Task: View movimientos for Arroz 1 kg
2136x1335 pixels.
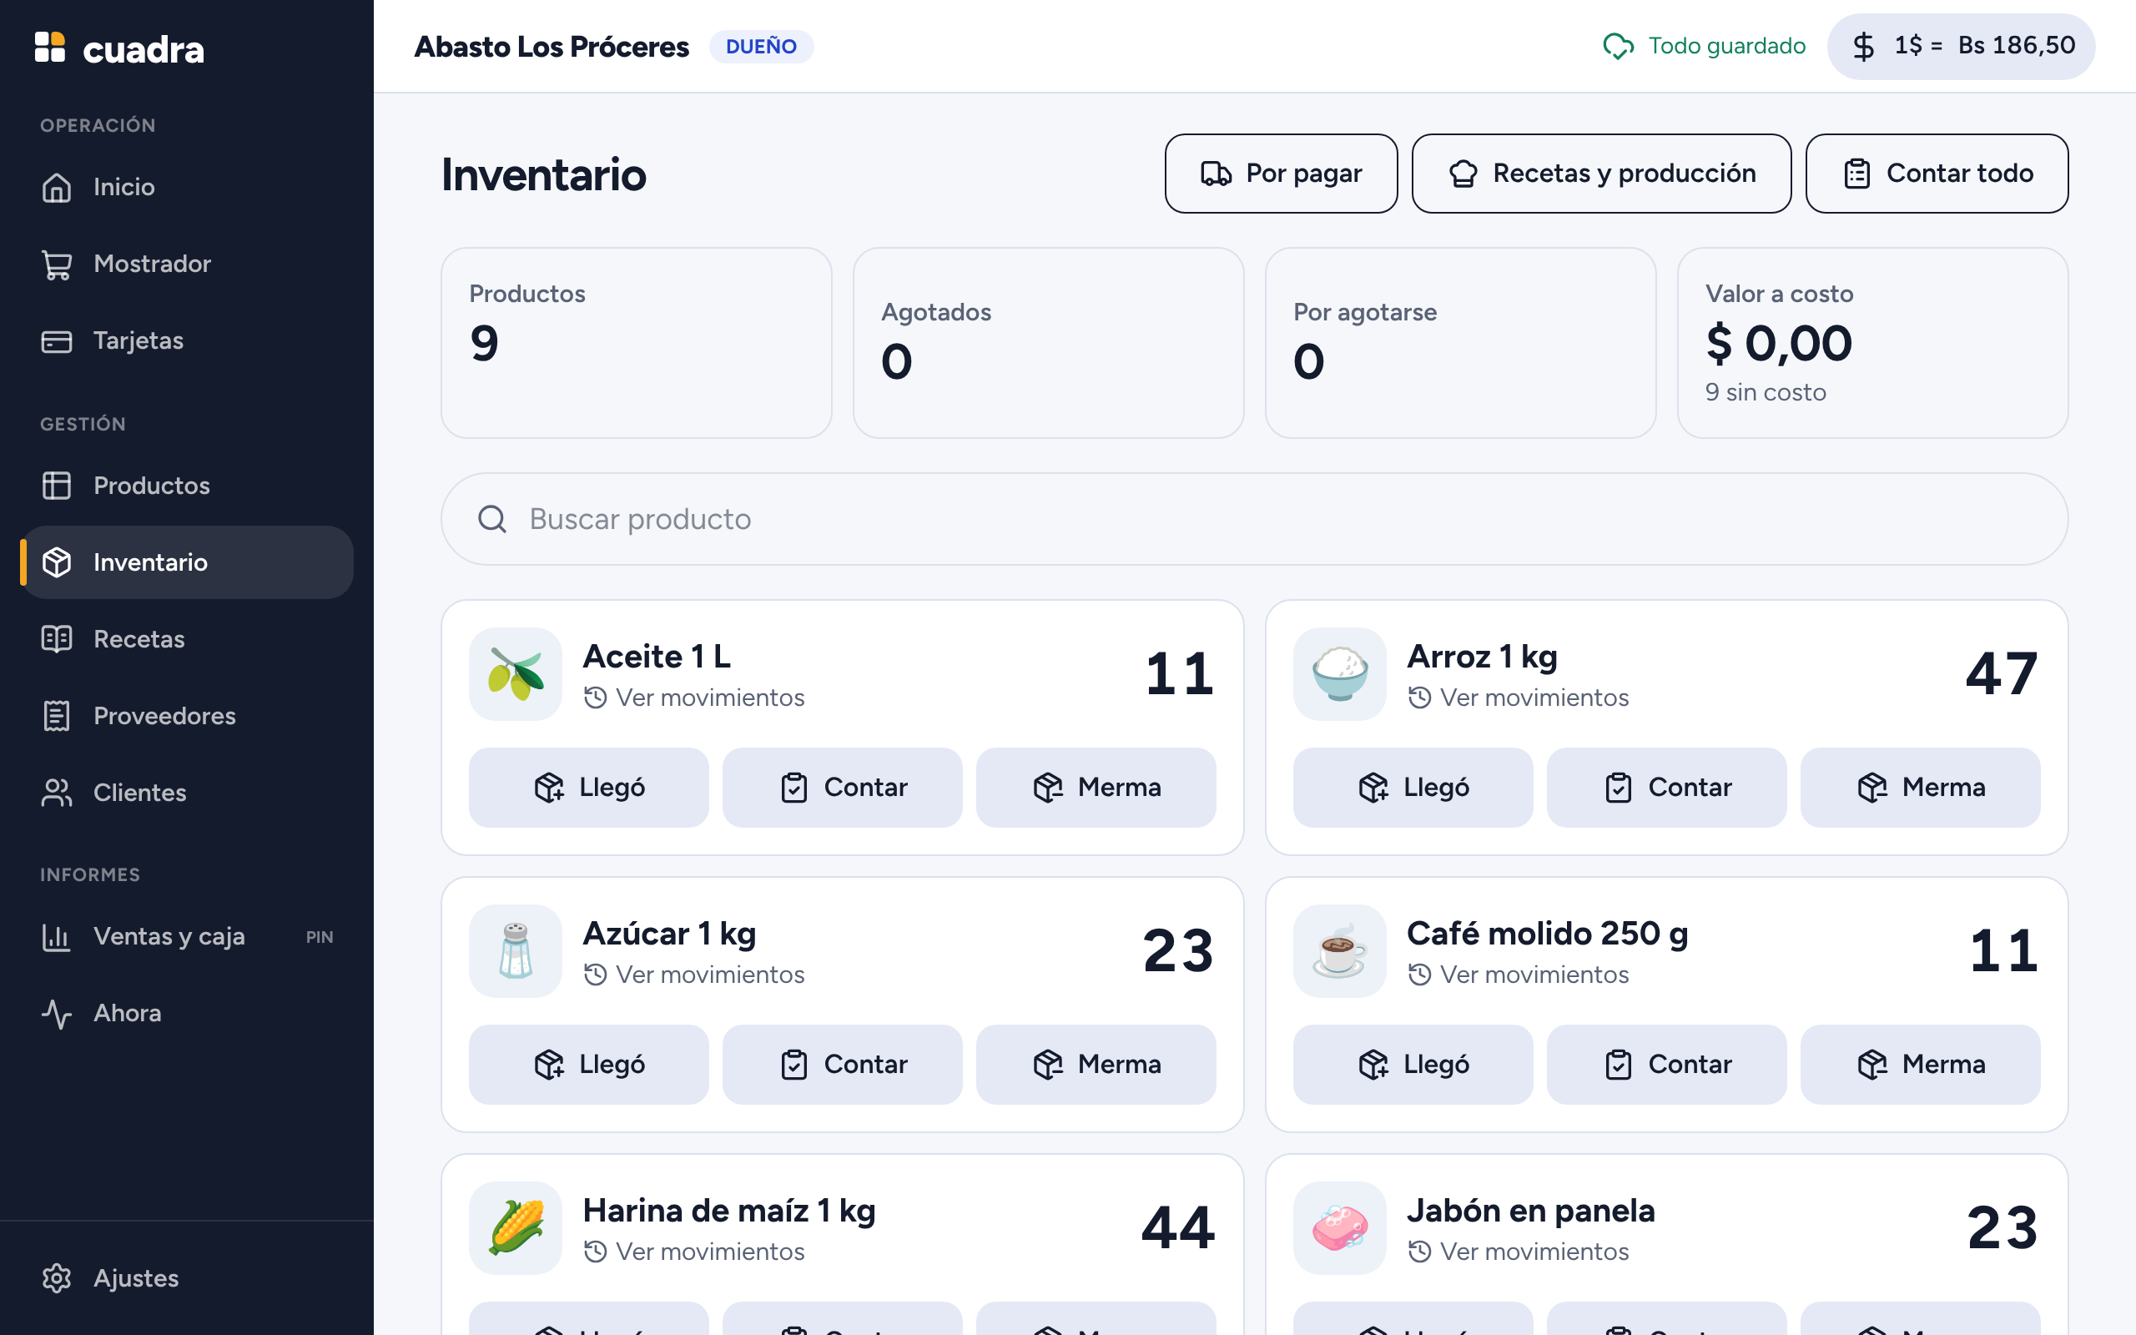Action: (1519, 698)
